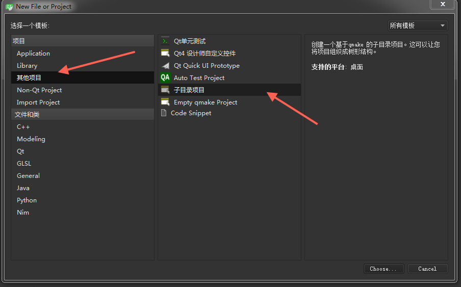
Task: Choose the Code Snippet template
Action: click(229, 113)
